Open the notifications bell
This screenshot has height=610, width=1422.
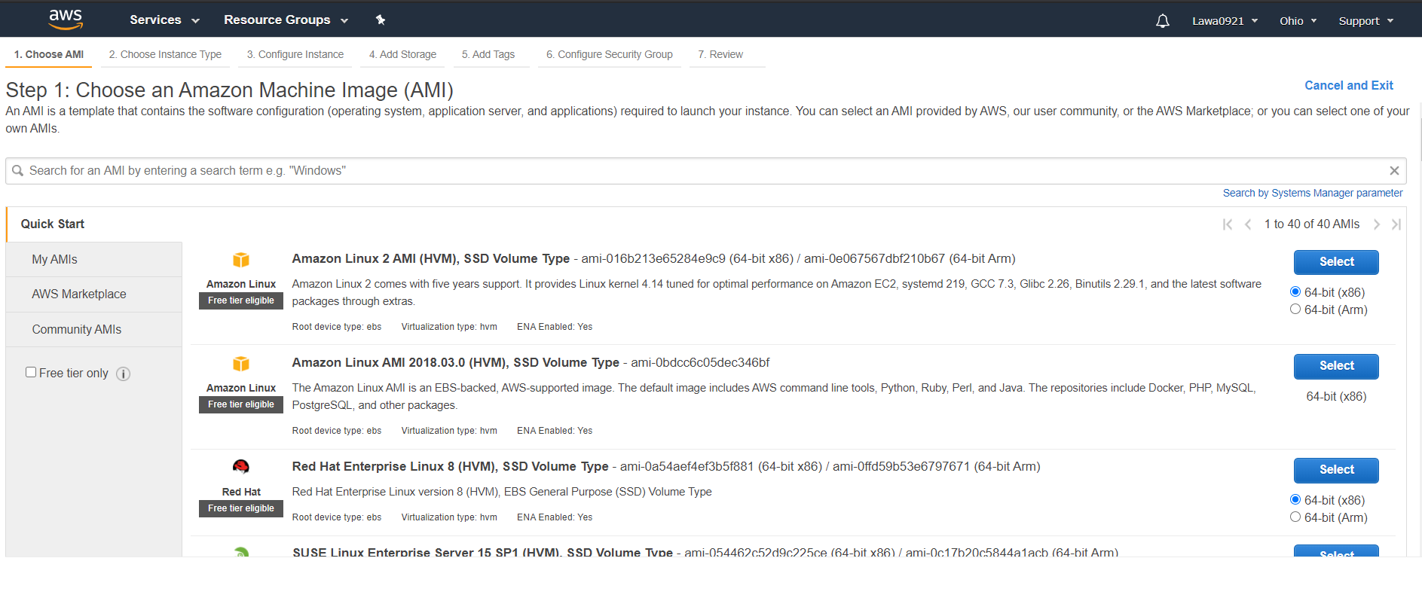(1163, 21)
